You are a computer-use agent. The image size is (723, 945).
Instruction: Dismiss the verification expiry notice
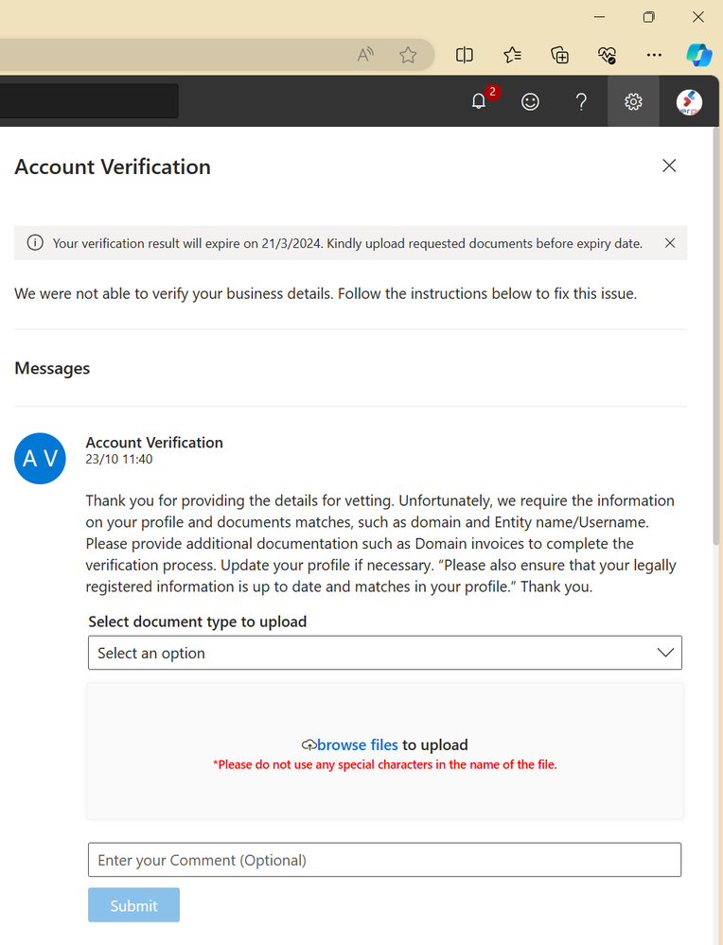click(x=670, y=243)
